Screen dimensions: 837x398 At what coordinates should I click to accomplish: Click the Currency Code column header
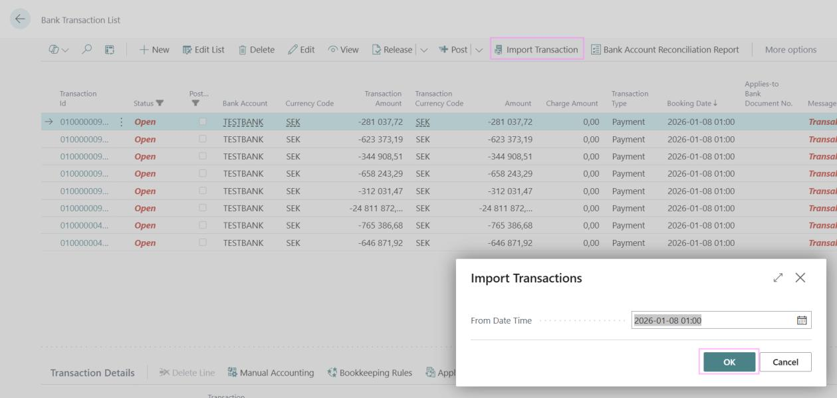309,103
